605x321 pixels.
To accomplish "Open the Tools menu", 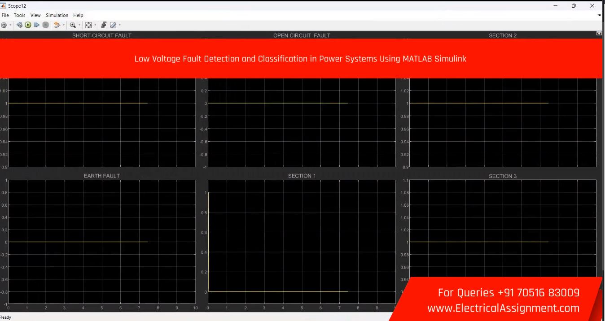I will (x=19, y=15).
